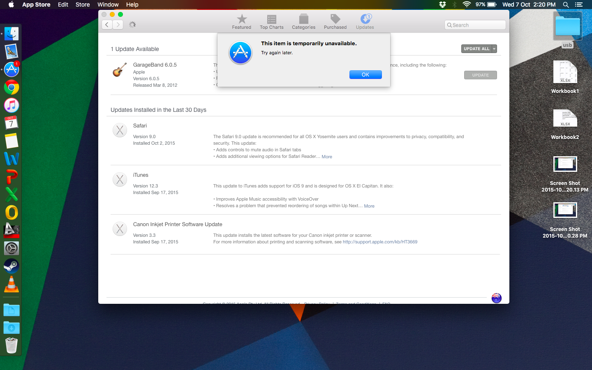Open the Top Charts tab
Screen dimensions: 592x370
272,22
